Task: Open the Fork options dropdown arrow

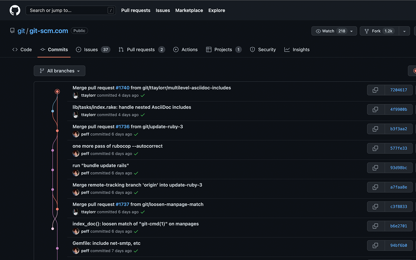Action: click(x=404, y=31)
